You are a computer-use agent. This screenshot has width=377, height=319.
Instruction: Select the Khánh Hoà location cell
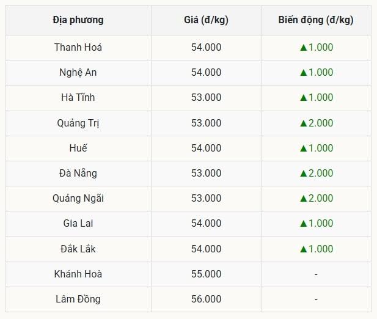point(78,274)
